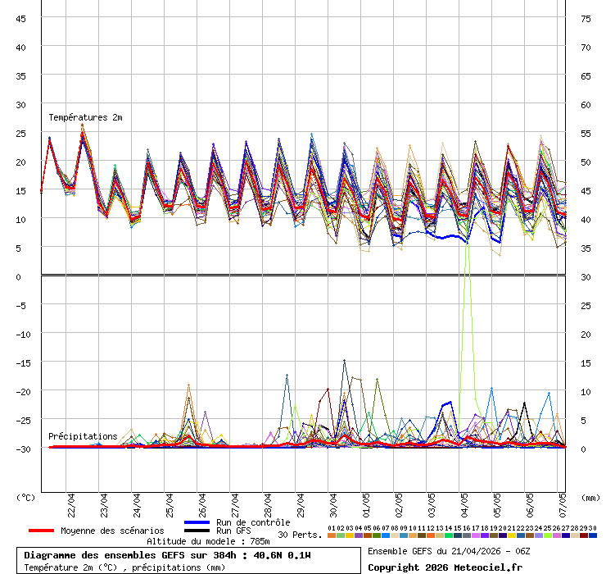This screenshot has height=574, width=606.
Task: Click the 'Run de contrôle' label
Action: coord(253,522)
